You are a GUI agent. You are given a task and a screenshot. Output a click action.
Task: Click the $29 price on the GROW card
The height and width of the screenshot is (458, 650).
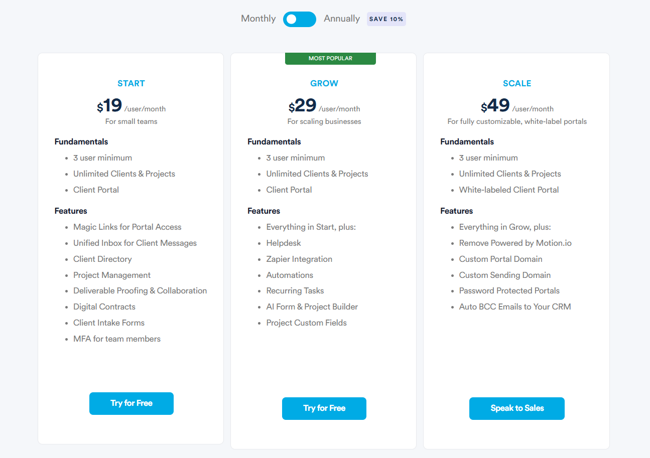tap(302, 106)
